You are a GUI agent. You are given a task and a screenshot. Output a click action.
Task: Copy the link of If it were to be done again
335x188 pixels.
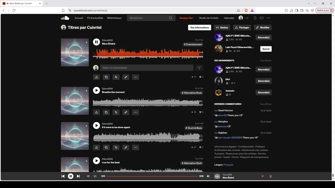click(106, 148)
